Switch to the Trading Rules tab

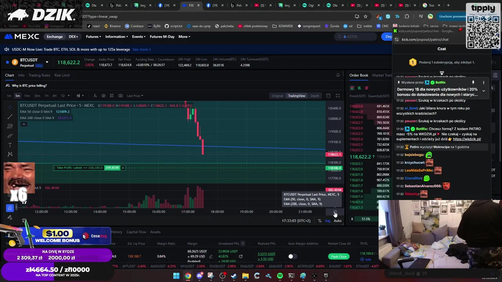pos(39,75)
